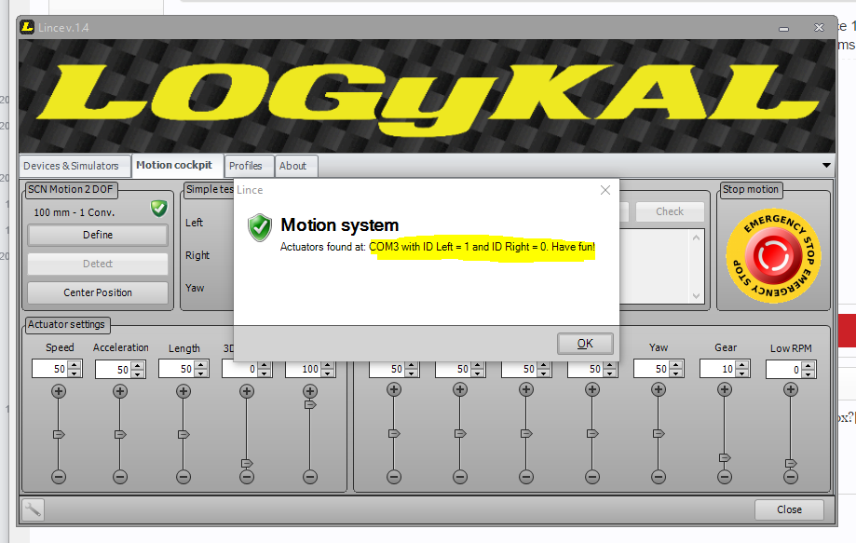Click the "Right" label in Simple test

197,255
